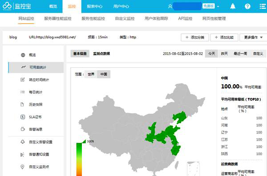This screenshot has height=176, width=267.
Task: Switch to the 监测点数据 tab
Action: pyautogui.click(x=101, y=54)
